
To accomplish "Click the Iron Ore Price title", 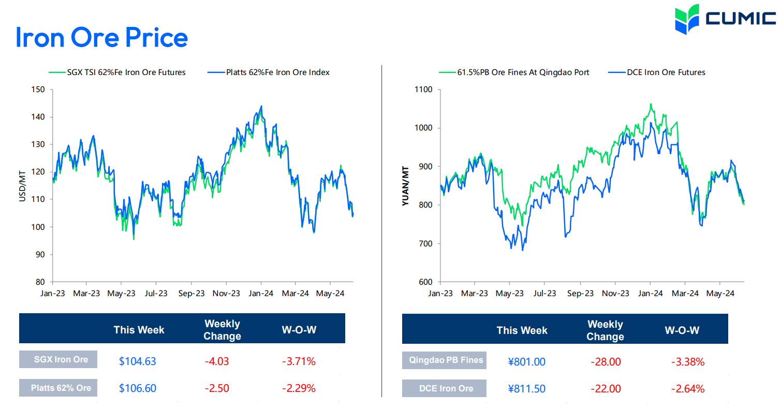I will click(x=101, y=38).
